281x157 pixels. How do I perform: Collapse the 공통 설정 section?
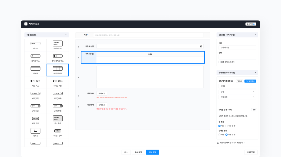(255, 35)
